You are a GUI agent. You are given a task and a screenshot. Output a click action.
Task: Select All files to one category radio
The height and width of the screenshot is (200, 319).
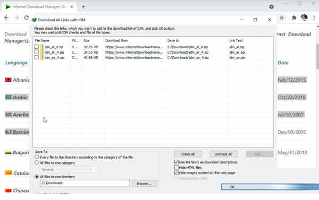pyautogui.click(x=37, y=162)
